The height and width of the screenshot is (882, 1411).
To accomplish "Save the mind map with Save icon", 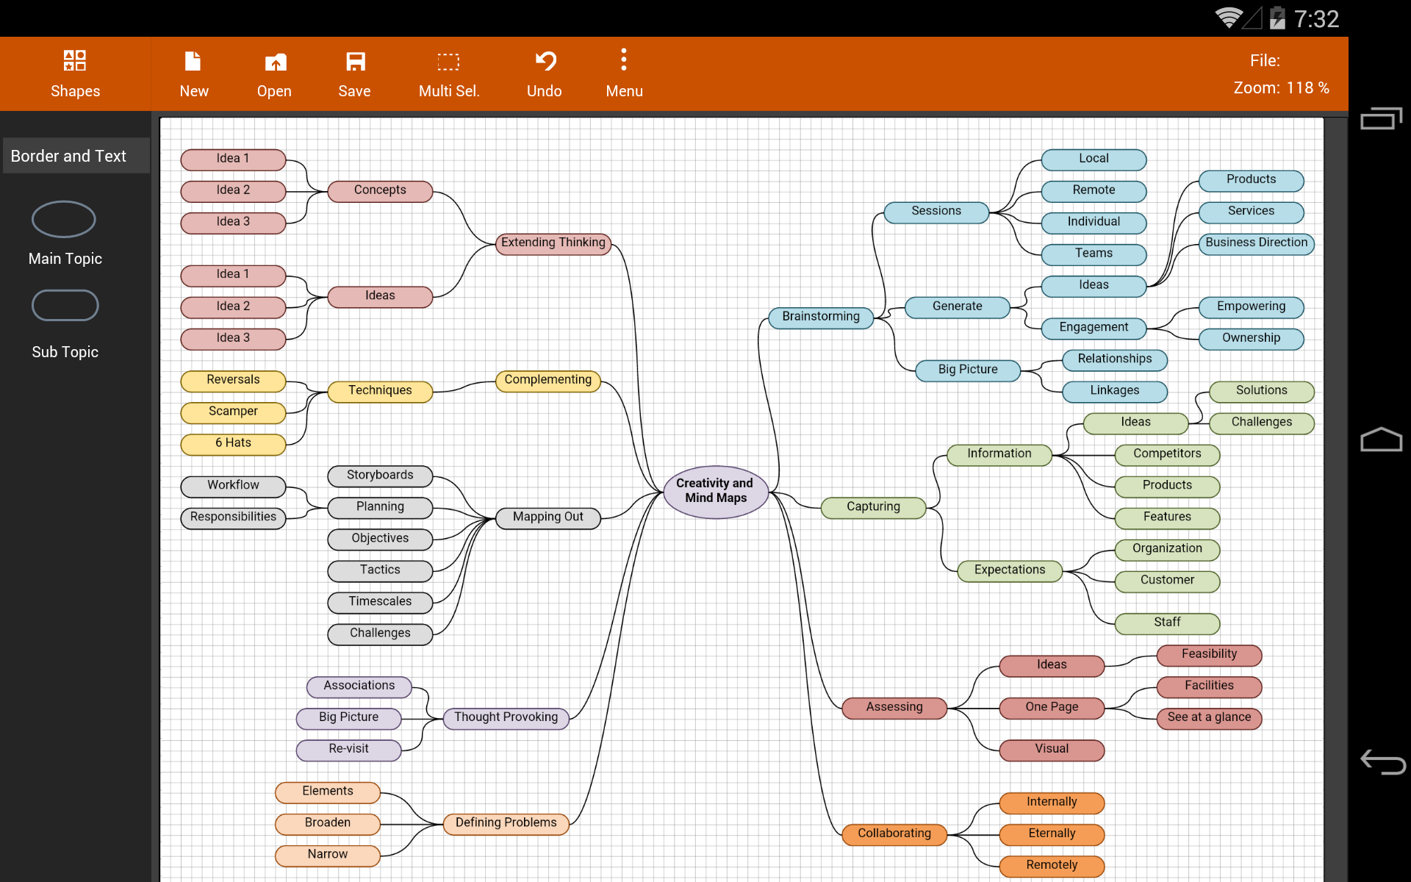I will (x=355, y=61).
